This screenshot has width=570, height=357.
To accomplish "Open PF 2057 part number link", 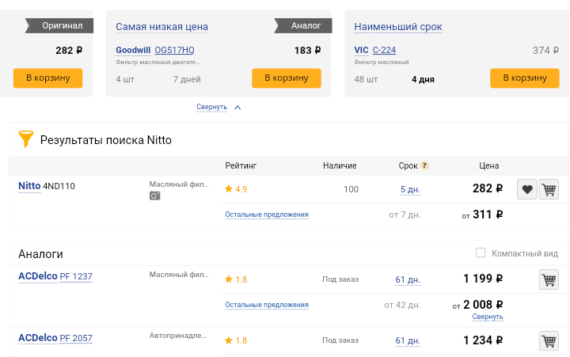I will coord(76,338).
